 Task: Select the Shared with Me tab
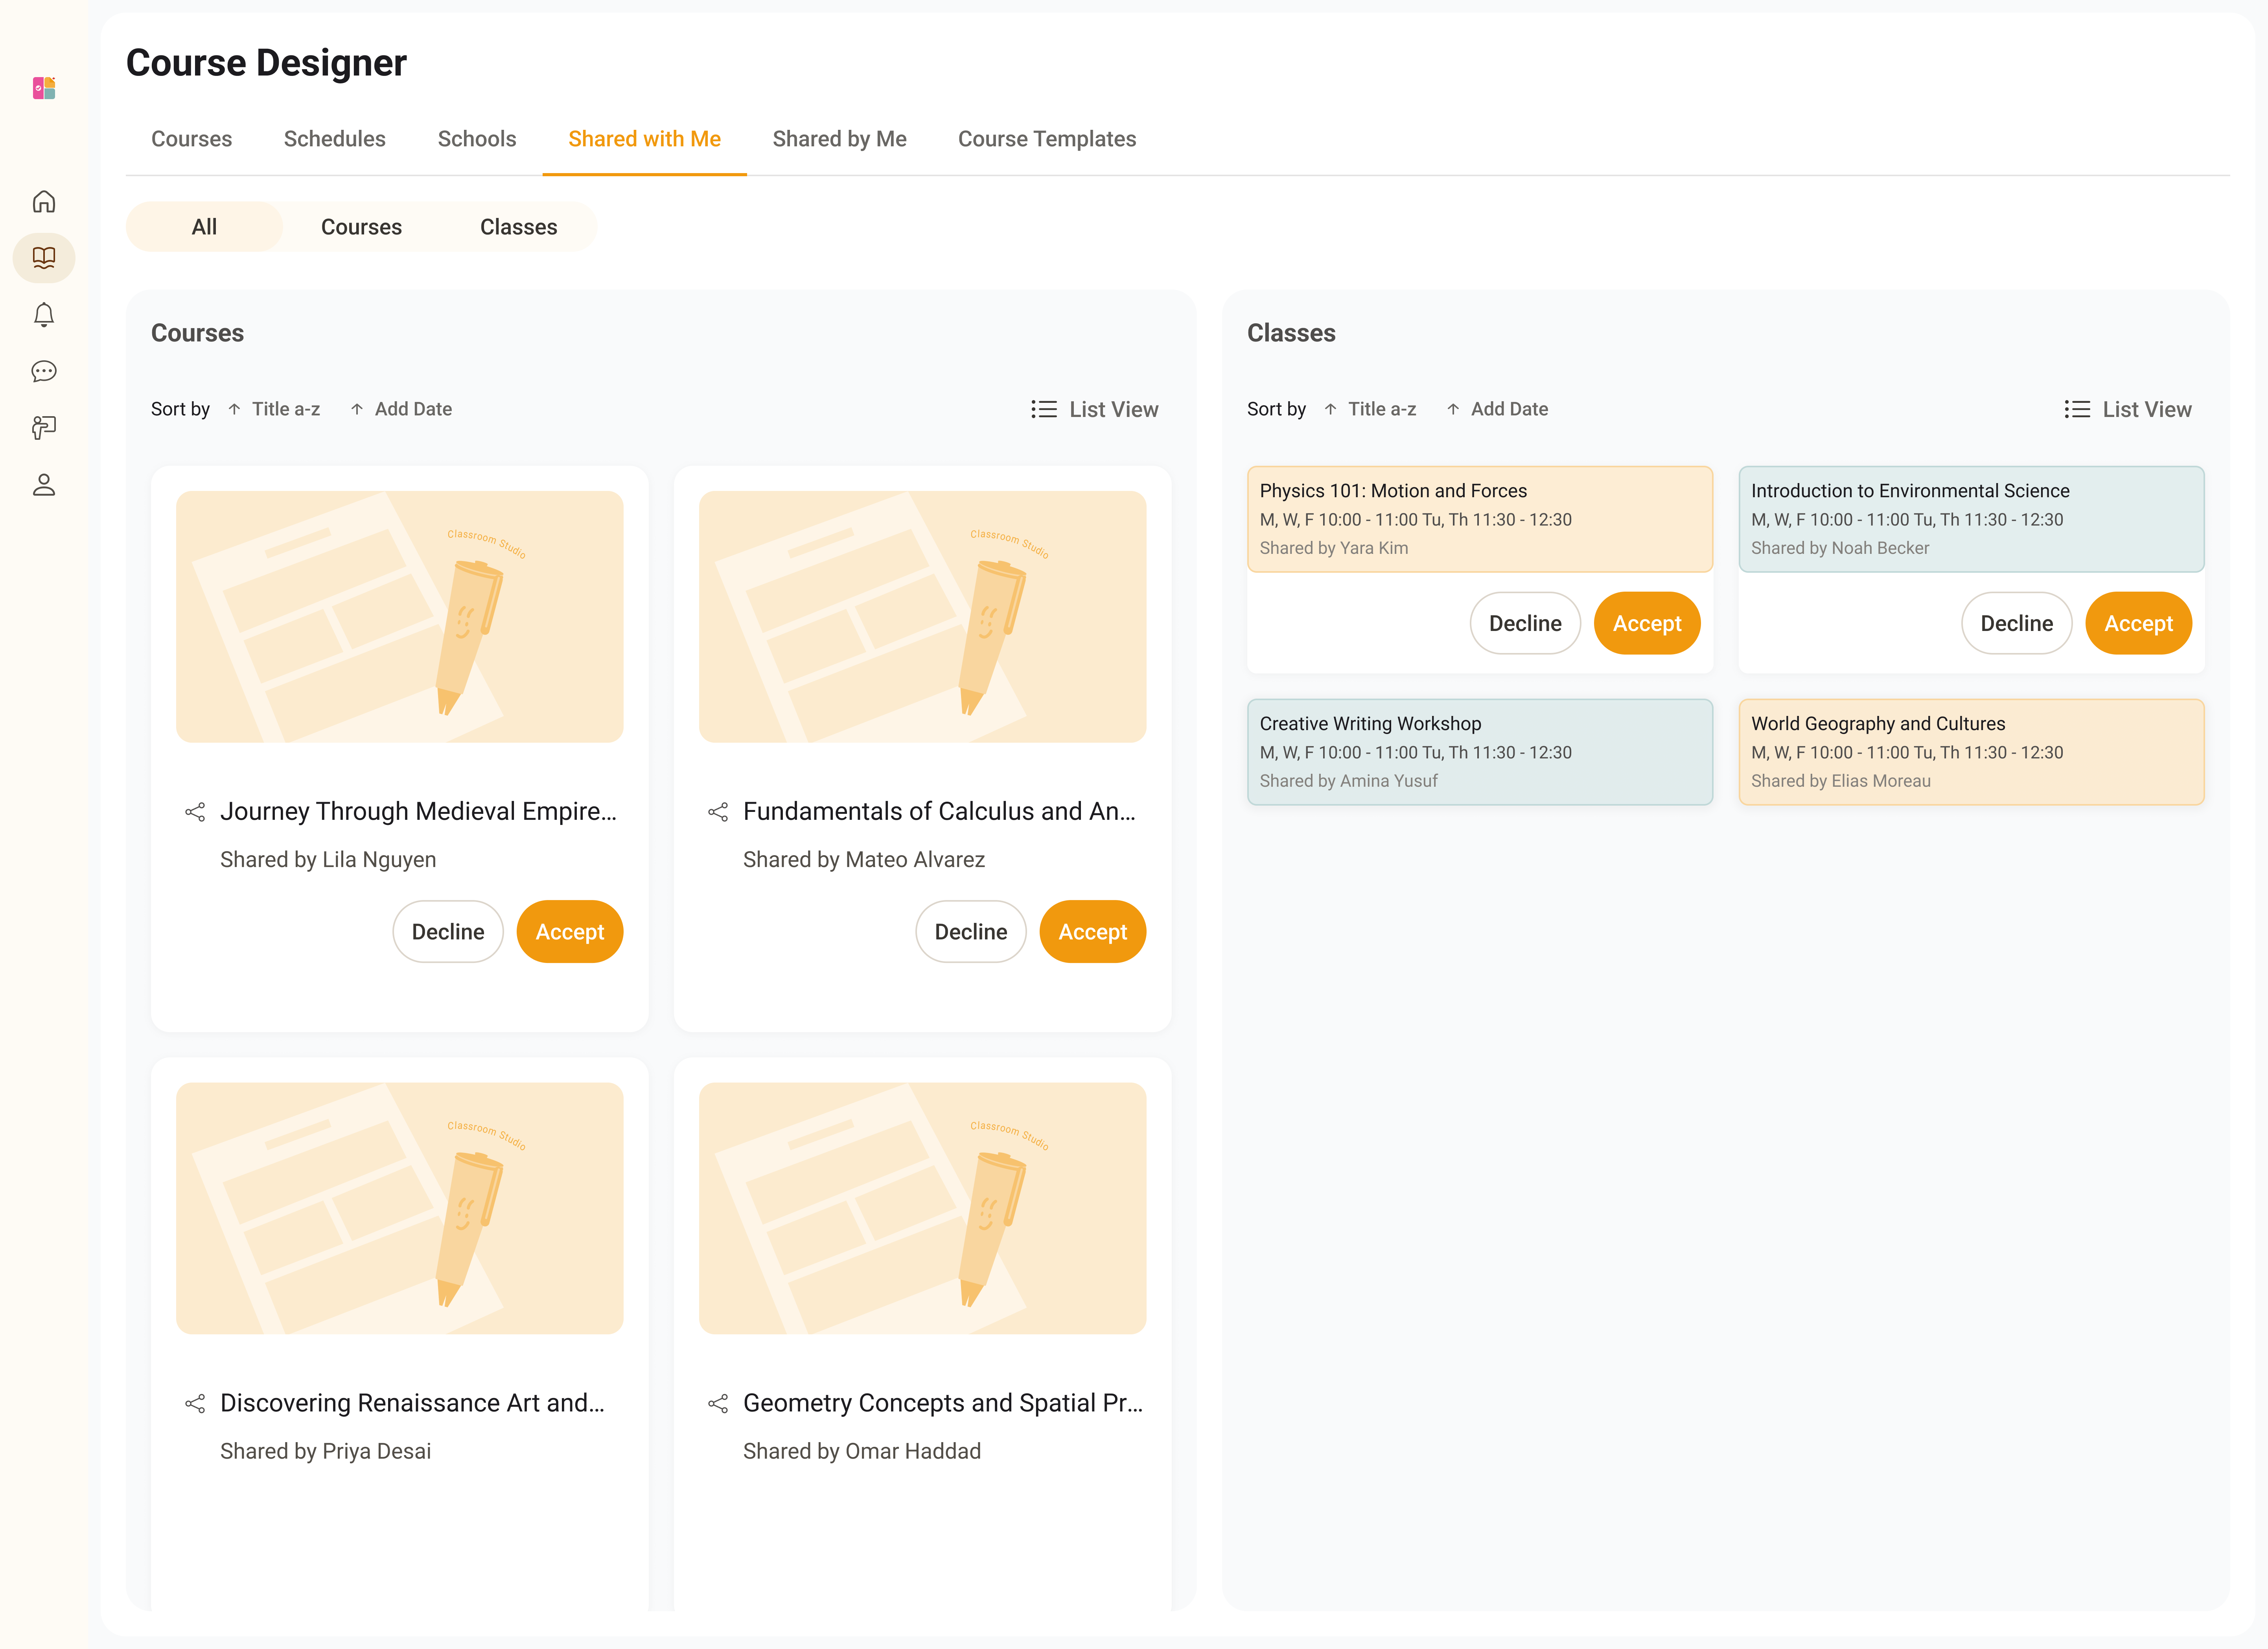point(644,139)
